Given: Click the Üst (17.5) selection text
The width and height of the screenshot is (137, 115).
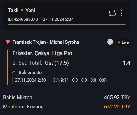Looking at the screenshot, I should tap(57, 63).
